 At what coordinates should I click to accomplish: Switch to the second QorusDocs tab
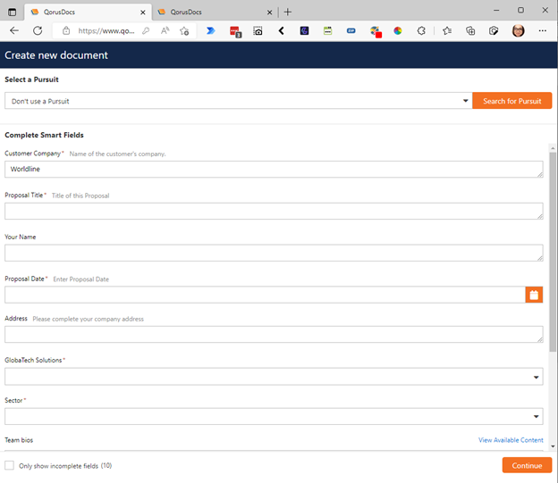click(x=215, y=12)
